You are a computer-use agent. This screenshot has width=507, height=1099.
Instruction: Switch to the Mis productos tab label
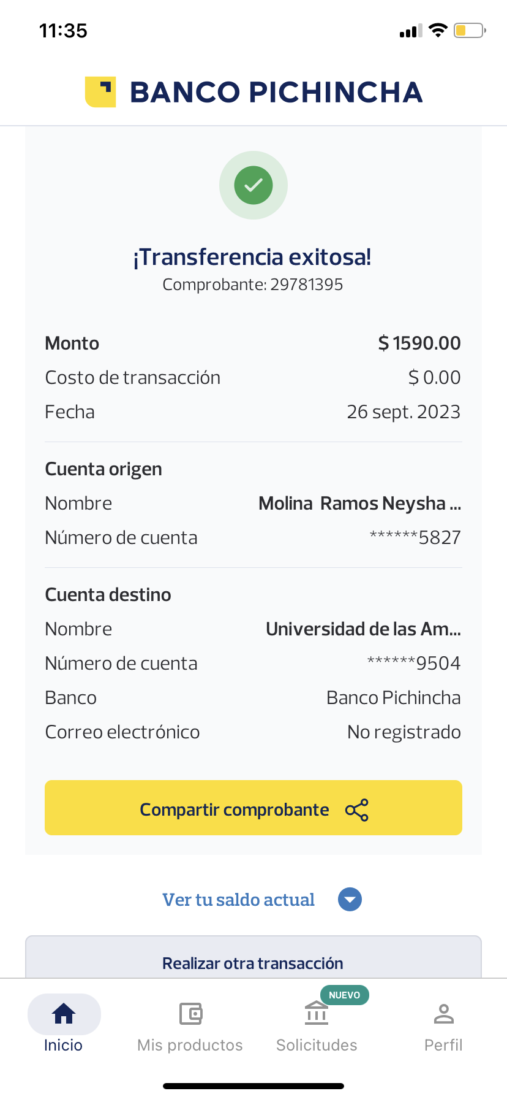tap(190, 1045)
